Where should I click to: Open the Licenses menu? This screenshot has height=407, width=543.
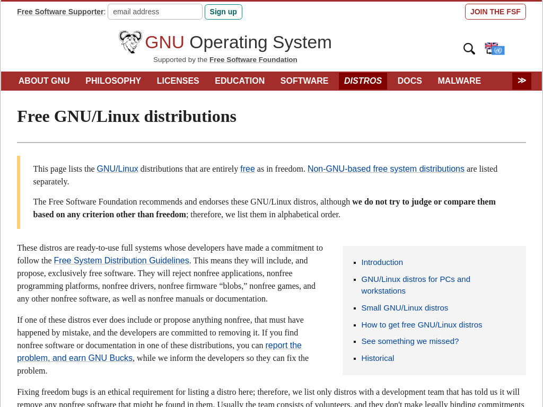pos(178,81)
